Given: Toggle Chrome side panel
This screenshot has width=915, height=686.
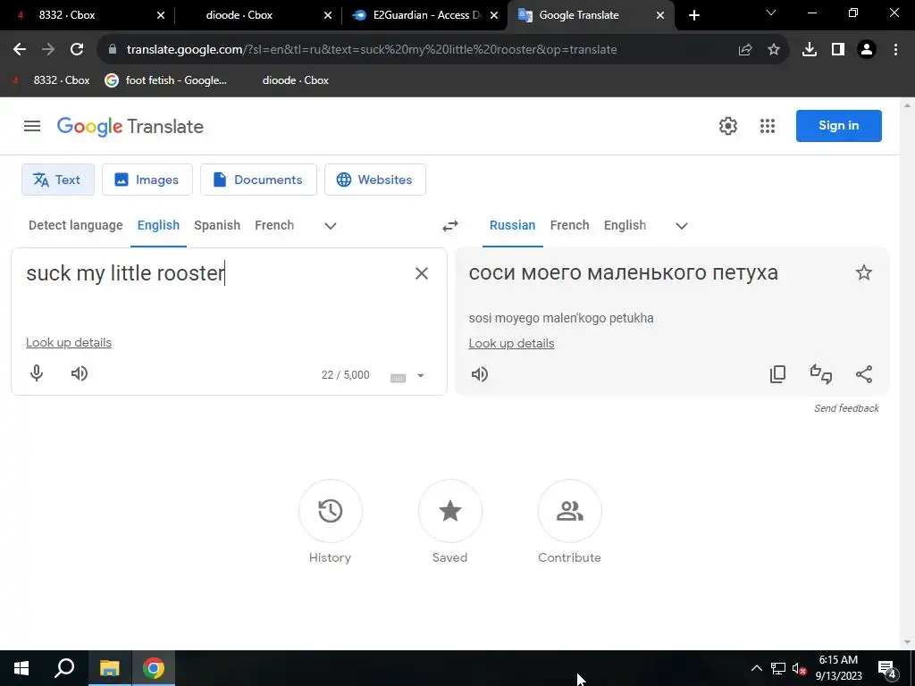Looking at the screenshot, I should (x=838, y=50).
